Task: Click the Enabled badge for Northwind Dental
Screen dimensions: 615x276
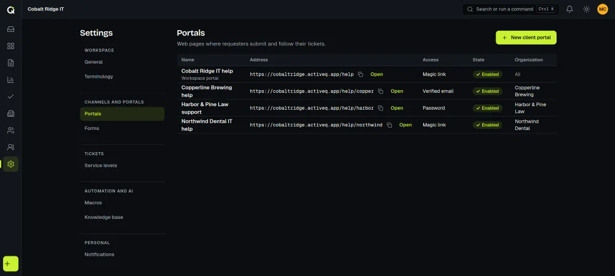Action: pos(487,125)
